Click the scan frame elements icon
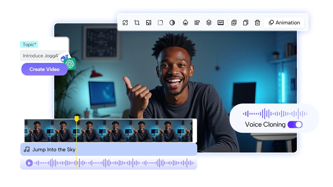333x187 pixels. 125,23
